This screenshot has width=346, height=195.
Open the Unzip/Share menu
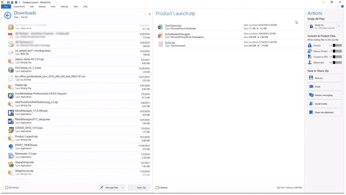pyautogui.click(x=19, y=6)
